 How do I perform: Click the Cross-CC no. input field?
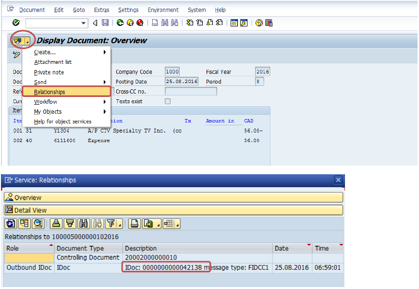click(x=190, y=91)
